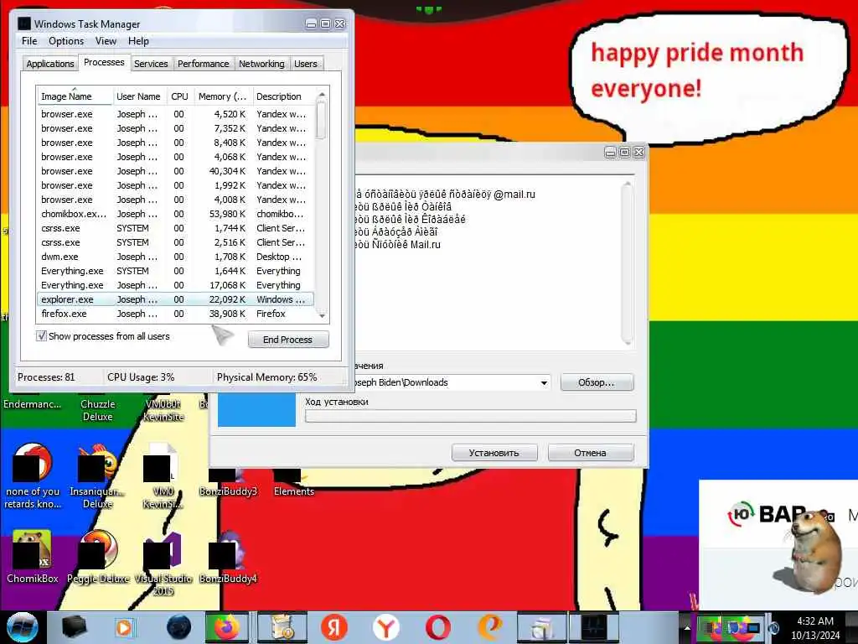
Task: Click the installer package icon in taskbar
Action: [x=282, y=627]
